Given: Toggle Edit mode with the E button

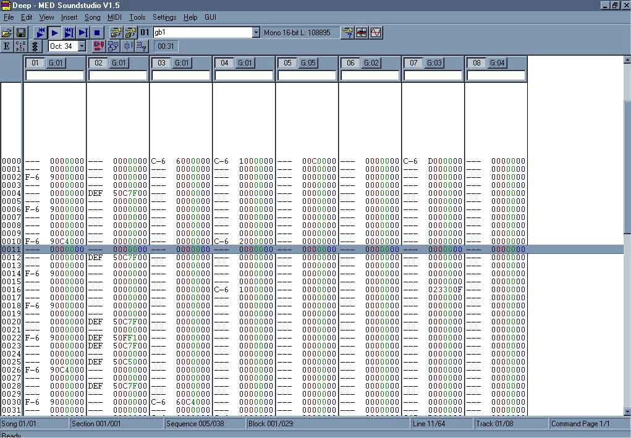Looking at the screenshot, I should 7,46.
